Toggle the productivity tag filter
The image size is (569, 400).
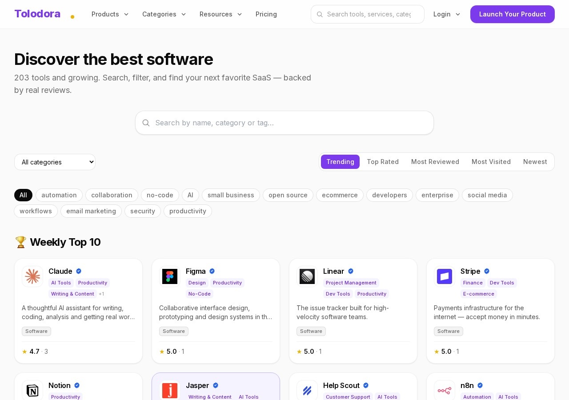[x=188, y=211]
